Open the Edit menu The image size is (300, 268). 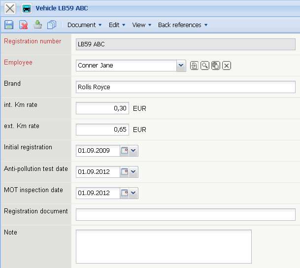[117, 25]
